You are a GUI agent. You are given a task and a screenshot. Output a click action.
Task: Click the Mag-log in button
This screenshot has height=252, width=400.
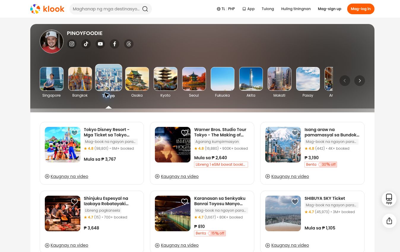tap(361, 9)
